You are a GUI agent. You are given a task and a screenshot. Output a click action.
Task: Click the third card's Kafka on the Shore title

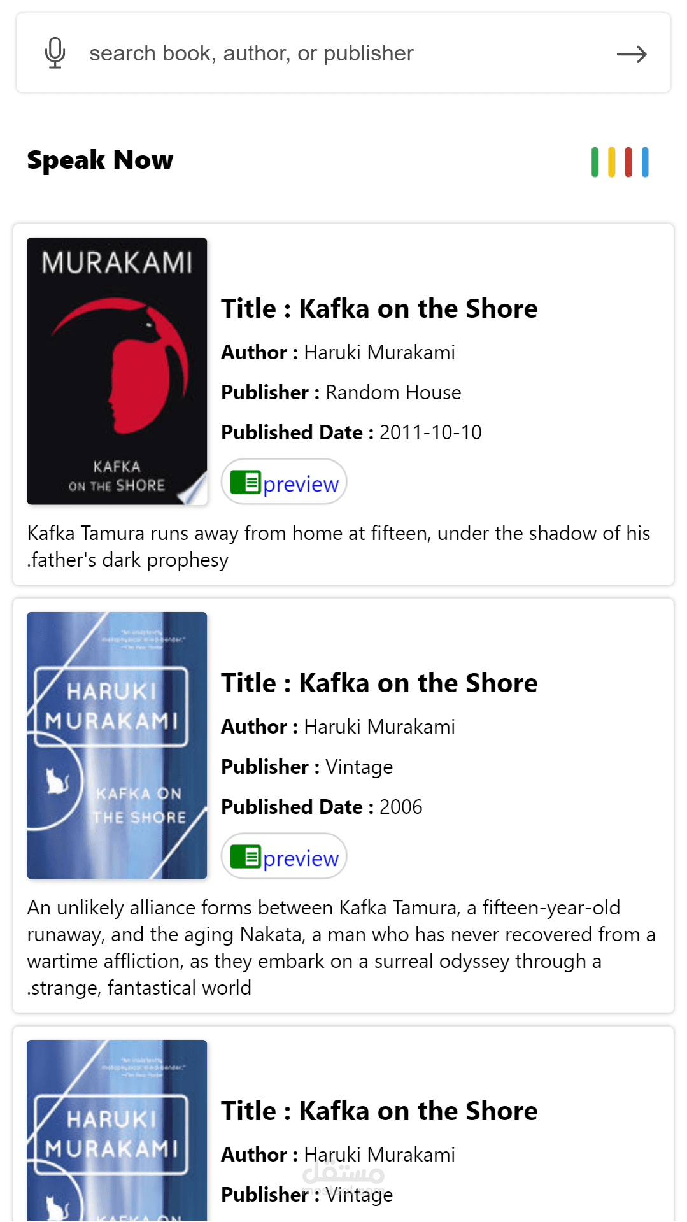379,1111
